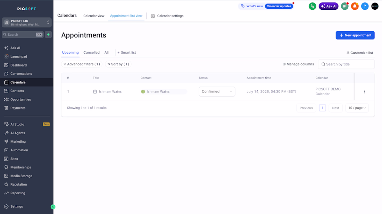Click the Calendar settings gear icon

pyautogui.click(x=153, y=16)
